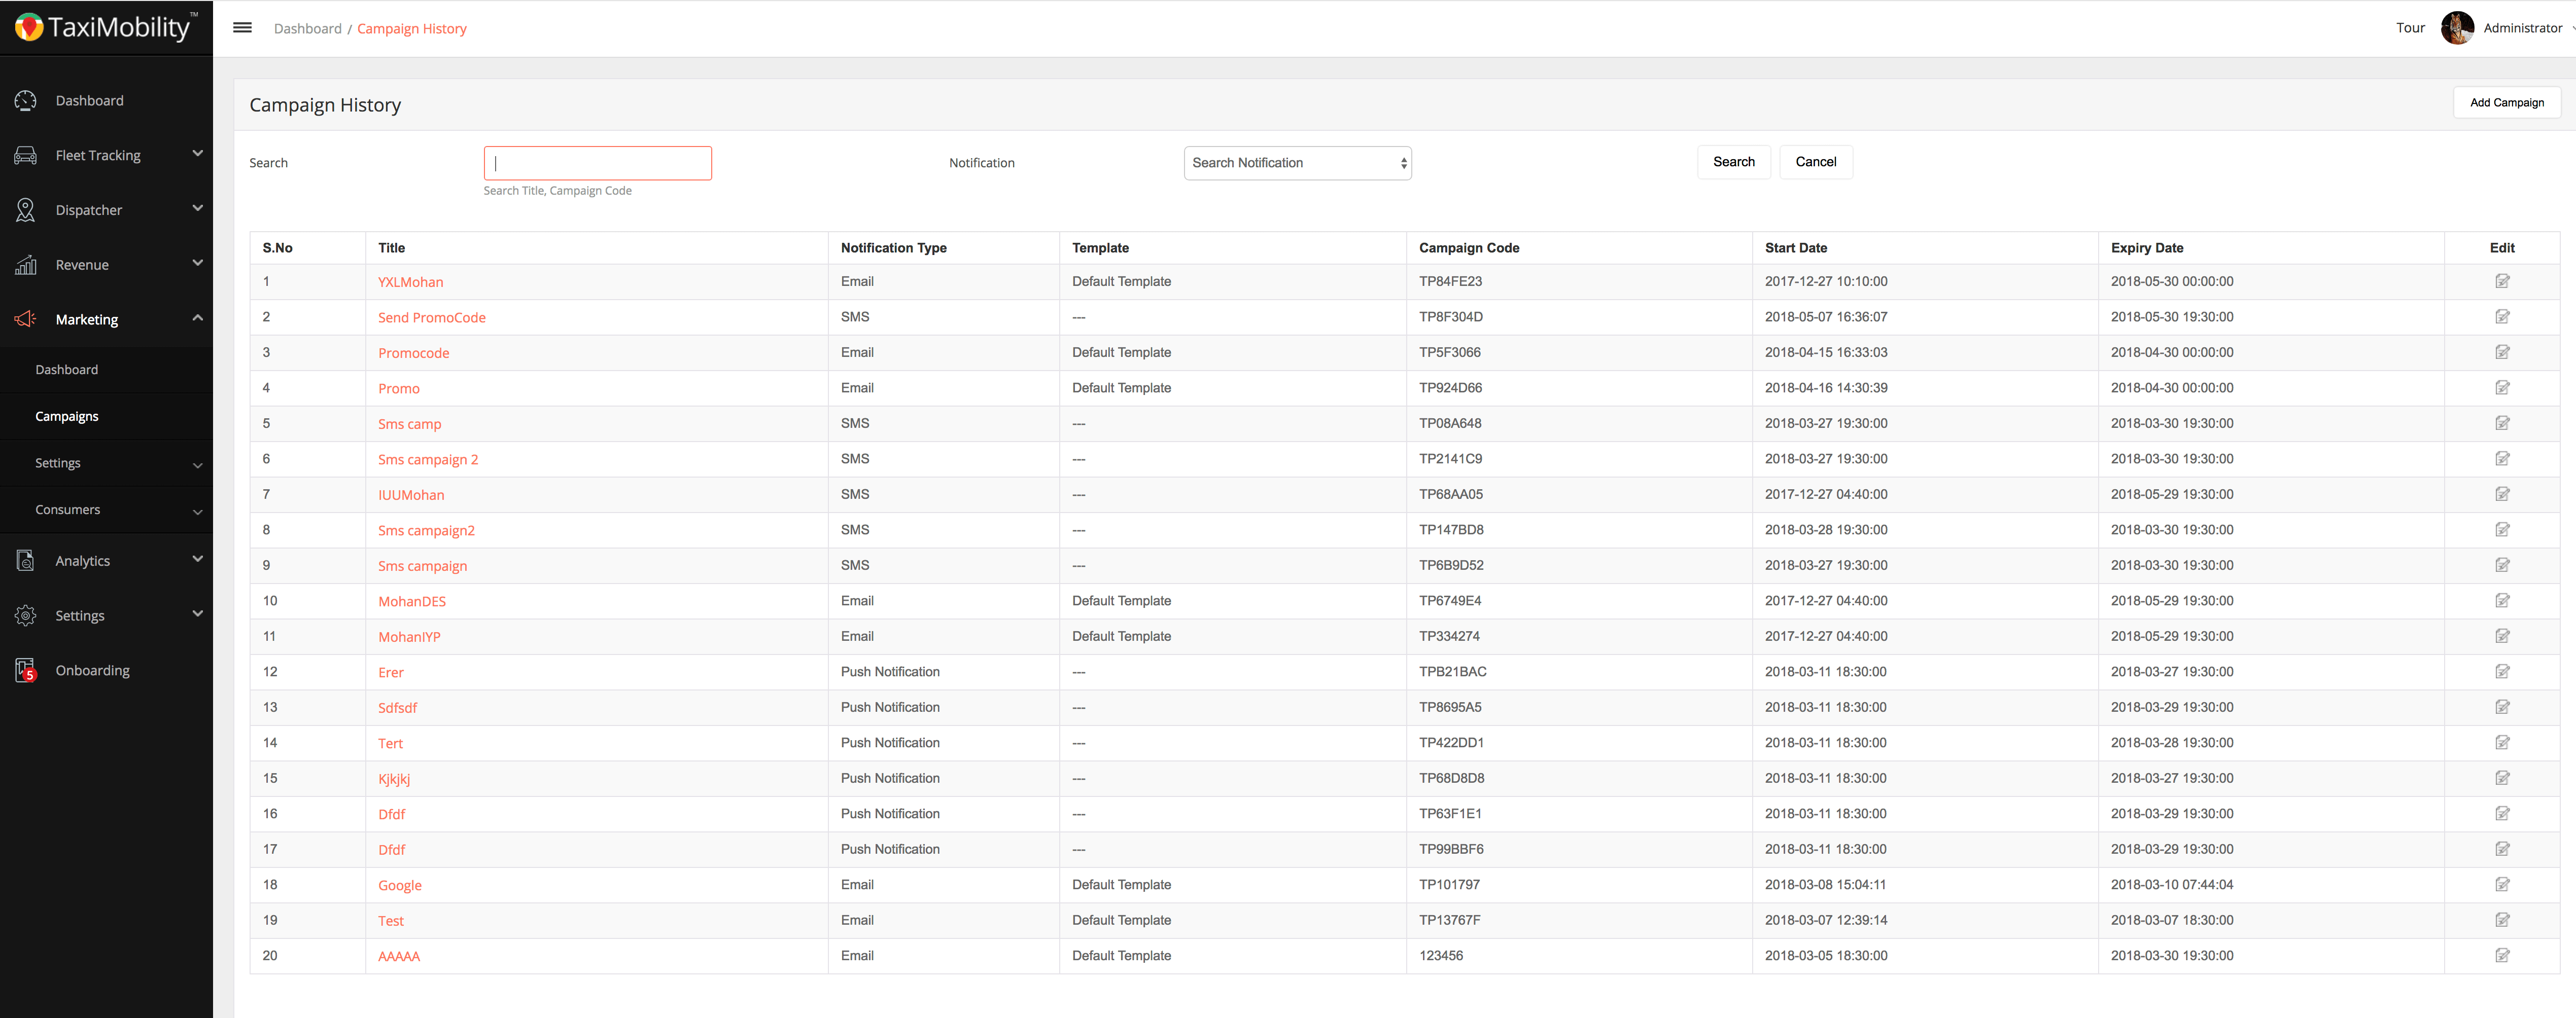Image resolution: width=2576 pixels, height=1018 pixels.
Task: Open the MohanIYP campaign link
Action: click(x=409, y=636)
